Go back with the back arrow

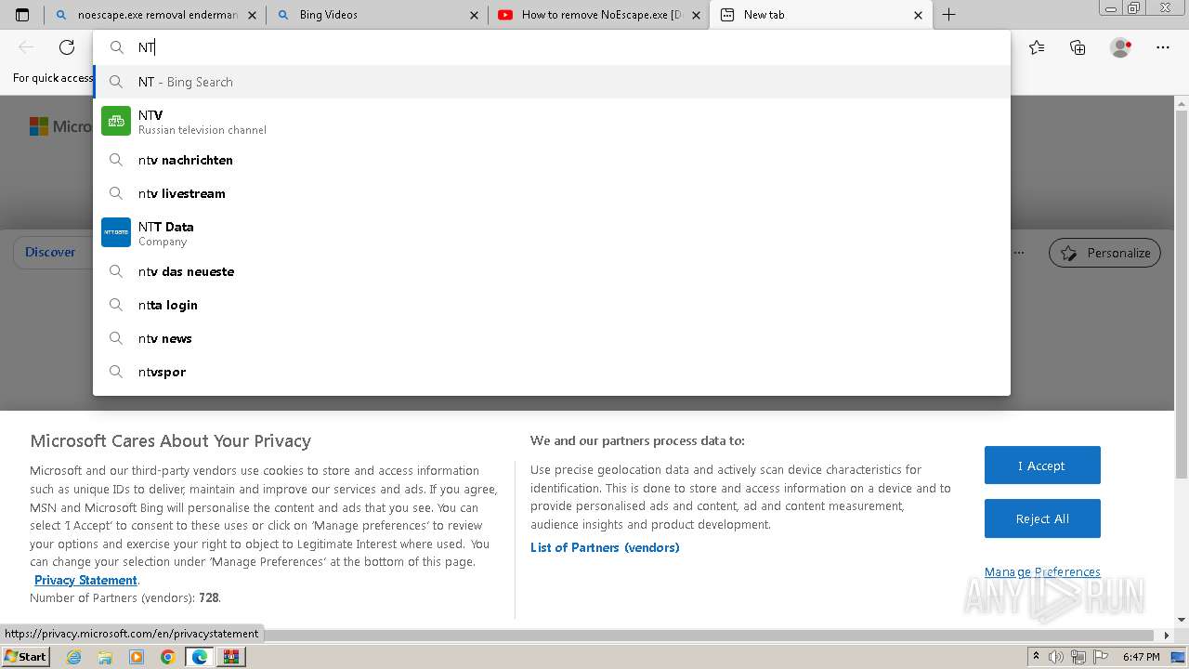coord(26,47)
